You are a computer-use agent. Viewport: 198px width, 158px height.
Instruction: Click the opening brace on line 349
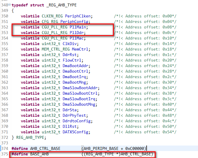coord(12,11)
